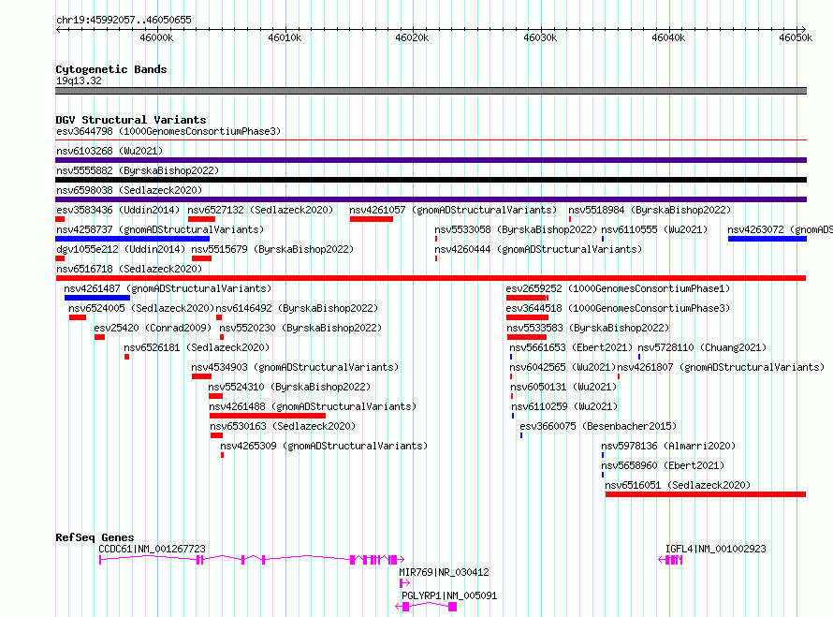This screenshot has height=617, width=833.
Task: Open the CCDC61|NM_001267723 gene label
Action: pyautogui.click(x=152, y=549)
